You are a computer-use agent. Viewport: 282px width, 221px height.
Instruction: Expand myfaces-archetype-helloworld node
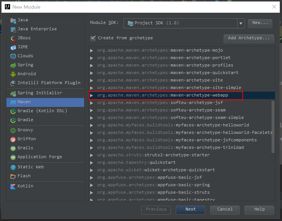(x=92, y=125)
